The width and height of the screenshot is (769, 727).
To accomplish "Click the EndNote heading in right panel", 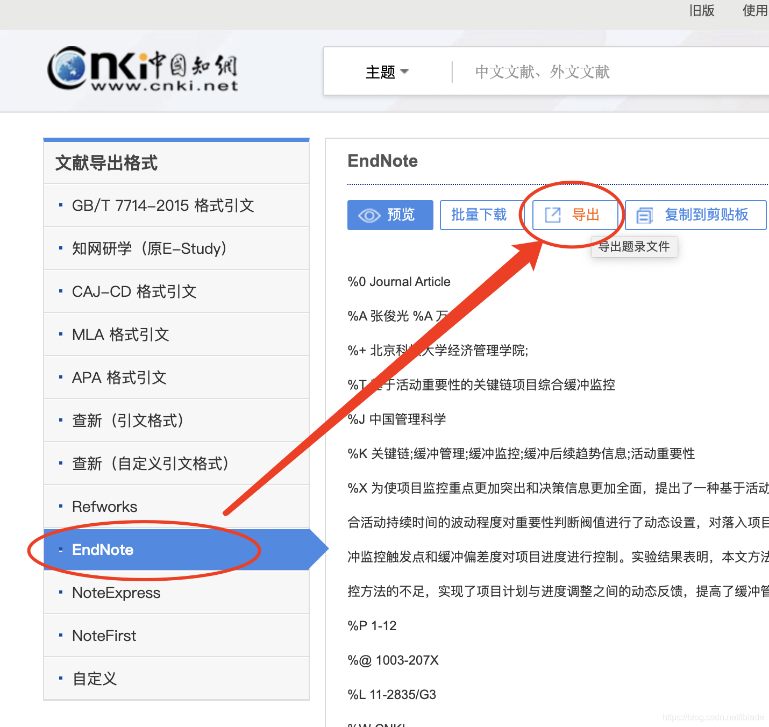I will click(383, 161).
